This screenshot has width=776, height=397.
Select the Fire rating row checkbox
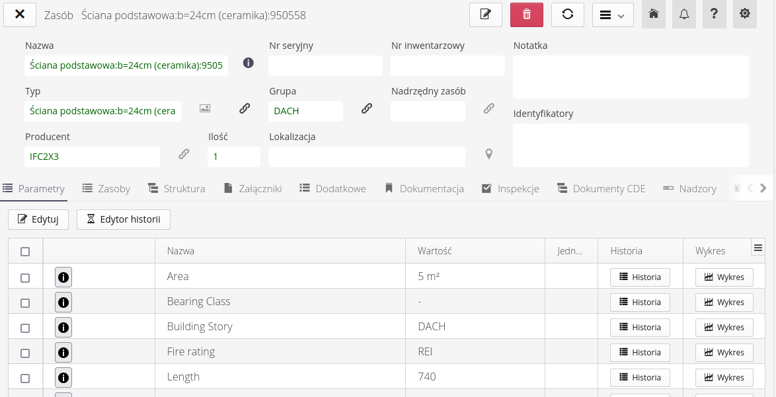pos(25,353)
